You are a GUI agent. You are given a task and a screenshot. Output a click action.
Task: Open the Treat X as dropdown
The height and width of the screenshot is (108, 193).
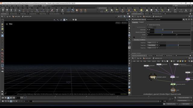click(x=152, y=43)
